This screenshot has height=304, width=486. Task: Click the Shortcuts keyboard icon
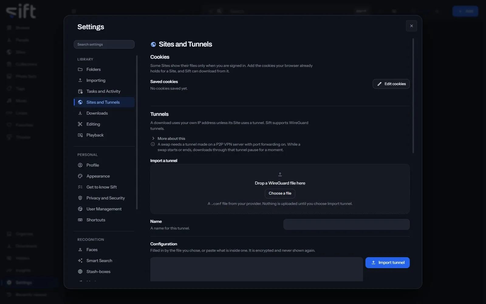point(80,220)
